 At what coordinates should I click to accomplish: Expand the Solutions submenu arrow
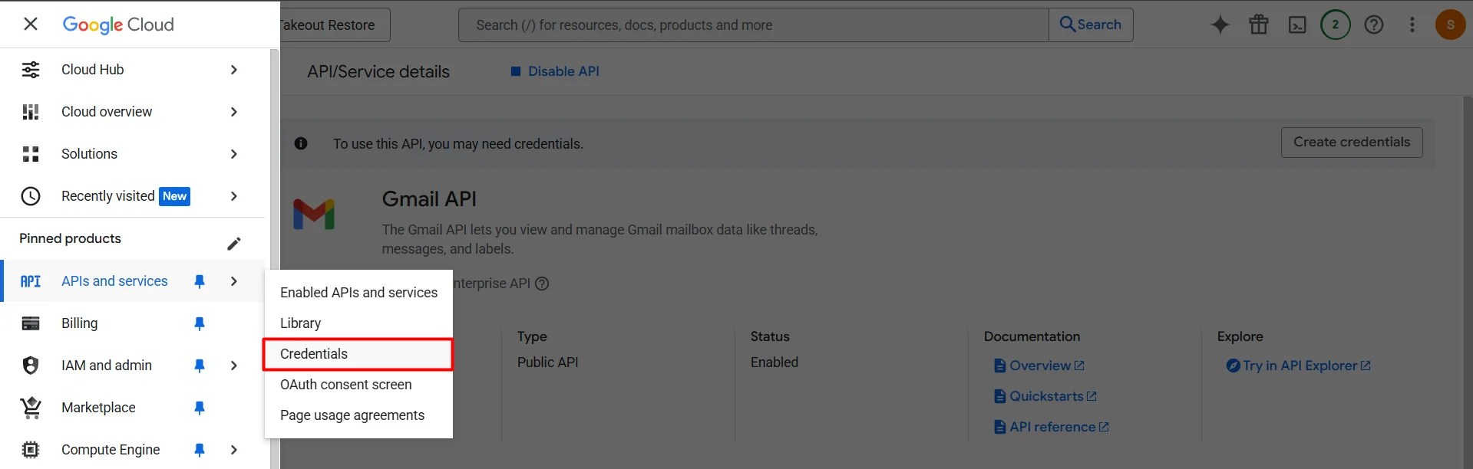click(234, 154)
